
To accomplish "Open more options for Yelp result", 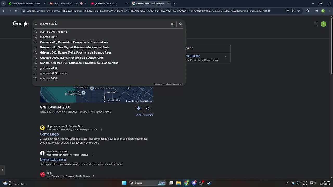I will [93, 176].
